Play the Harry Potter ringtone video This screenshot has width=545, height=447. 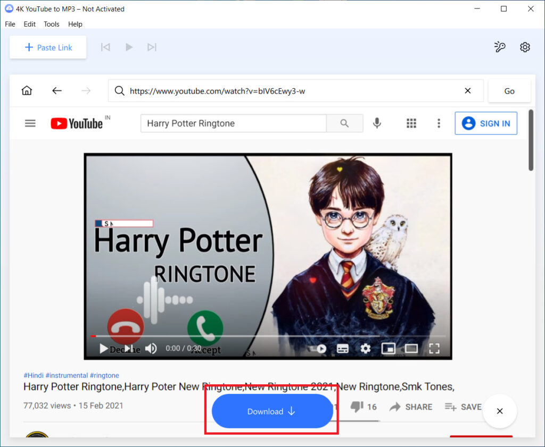pyautogui.click(x=103, y=349)
